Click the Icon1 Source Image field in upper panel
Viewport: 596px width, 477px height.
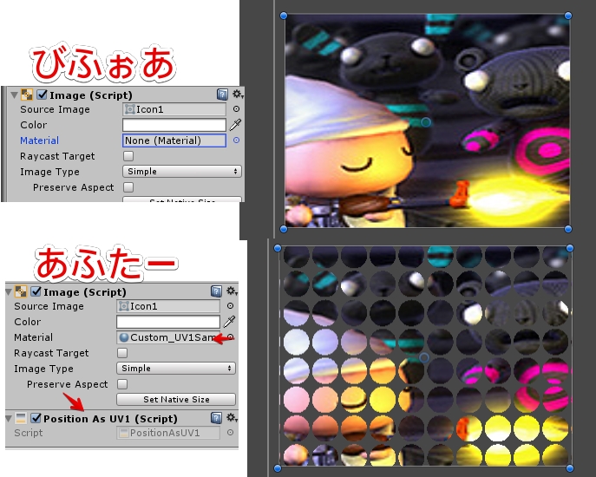pos(174,109)
